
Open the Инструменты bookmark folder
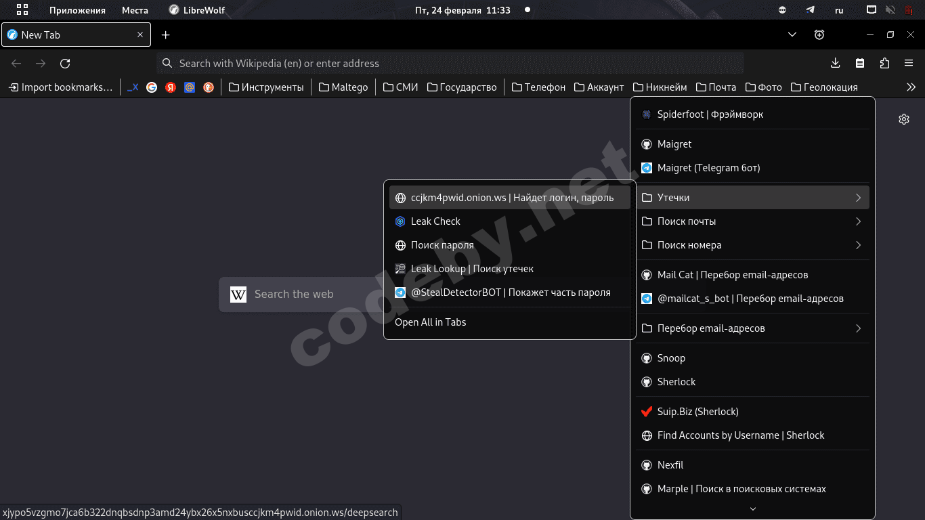click(266, 87)
